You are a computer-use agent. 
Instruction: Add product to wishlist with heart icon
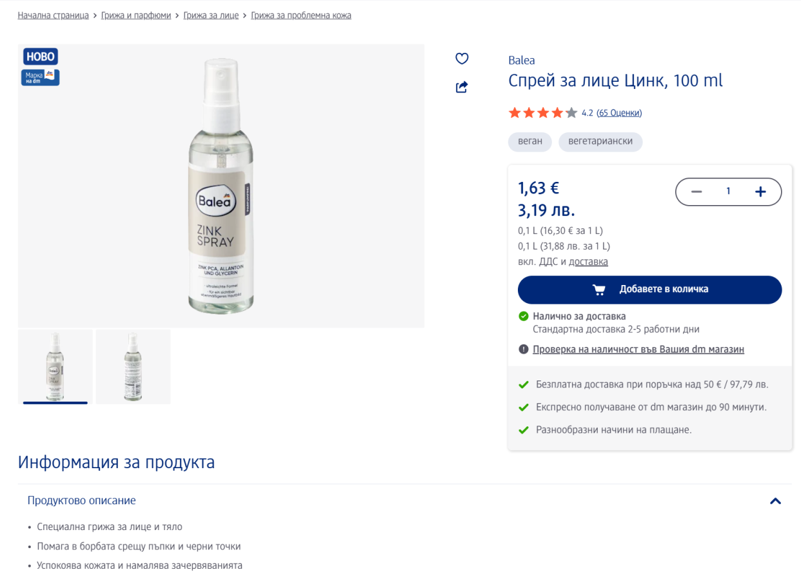click(x=462, y=59)
